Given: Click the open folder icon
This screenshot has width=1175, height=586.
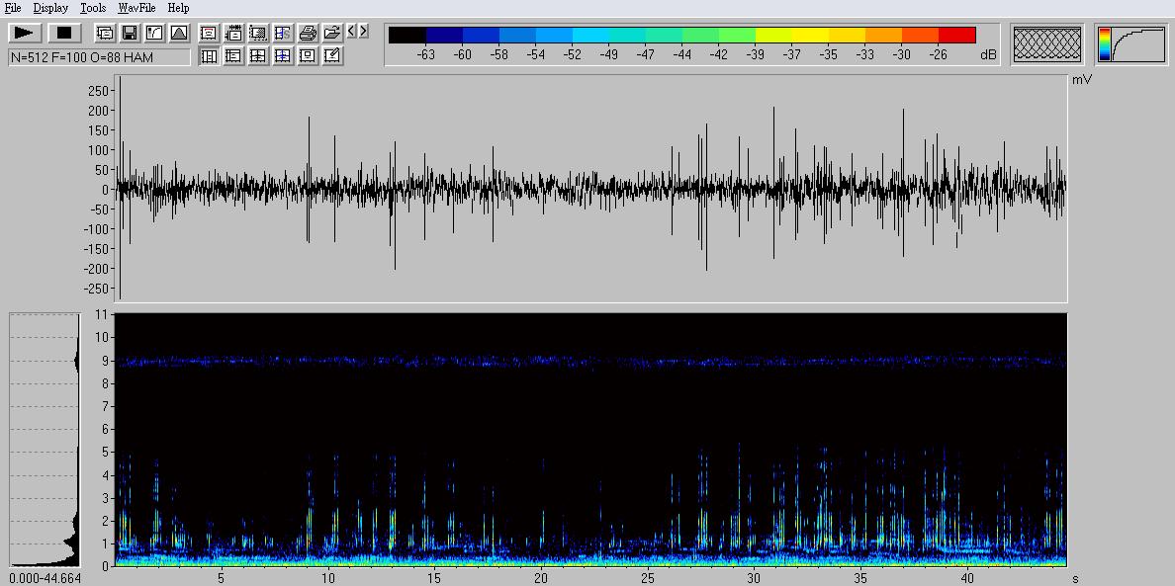Looking at the screenshot, I should point(332,33).
